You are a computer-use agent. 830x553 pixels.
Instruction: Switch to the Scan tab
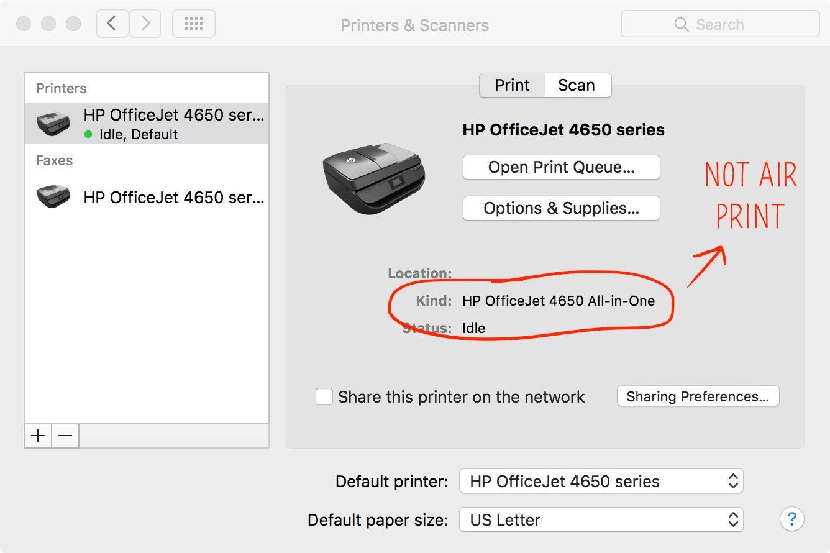click(x=577, y=85)
